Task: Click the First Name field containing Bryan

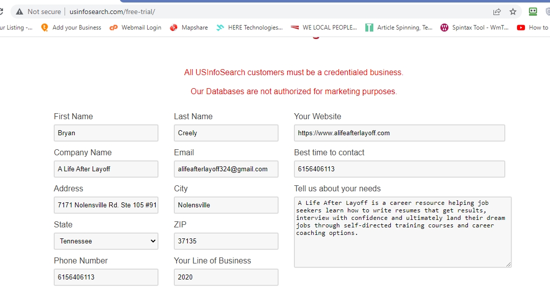Action: pyautogui.click(x=106, y=133)
